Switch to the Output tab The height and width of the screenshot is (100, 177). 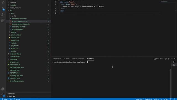67,59
